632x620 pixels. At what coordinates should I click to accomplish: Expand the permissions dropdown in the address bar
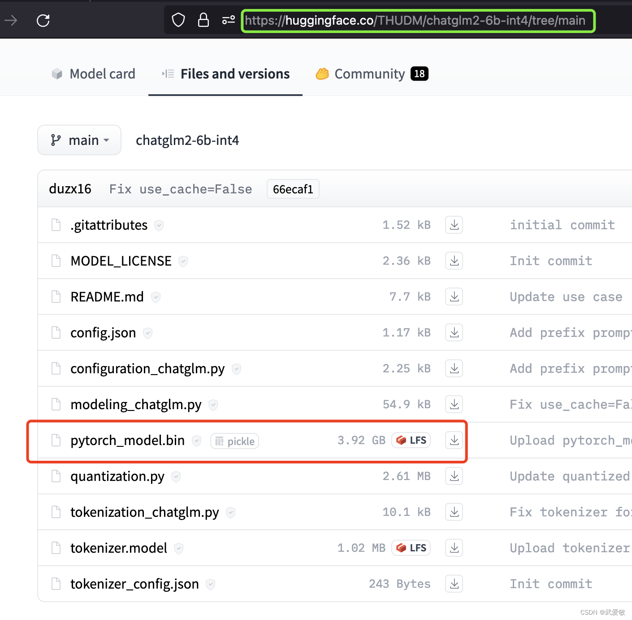coord(228,20)
